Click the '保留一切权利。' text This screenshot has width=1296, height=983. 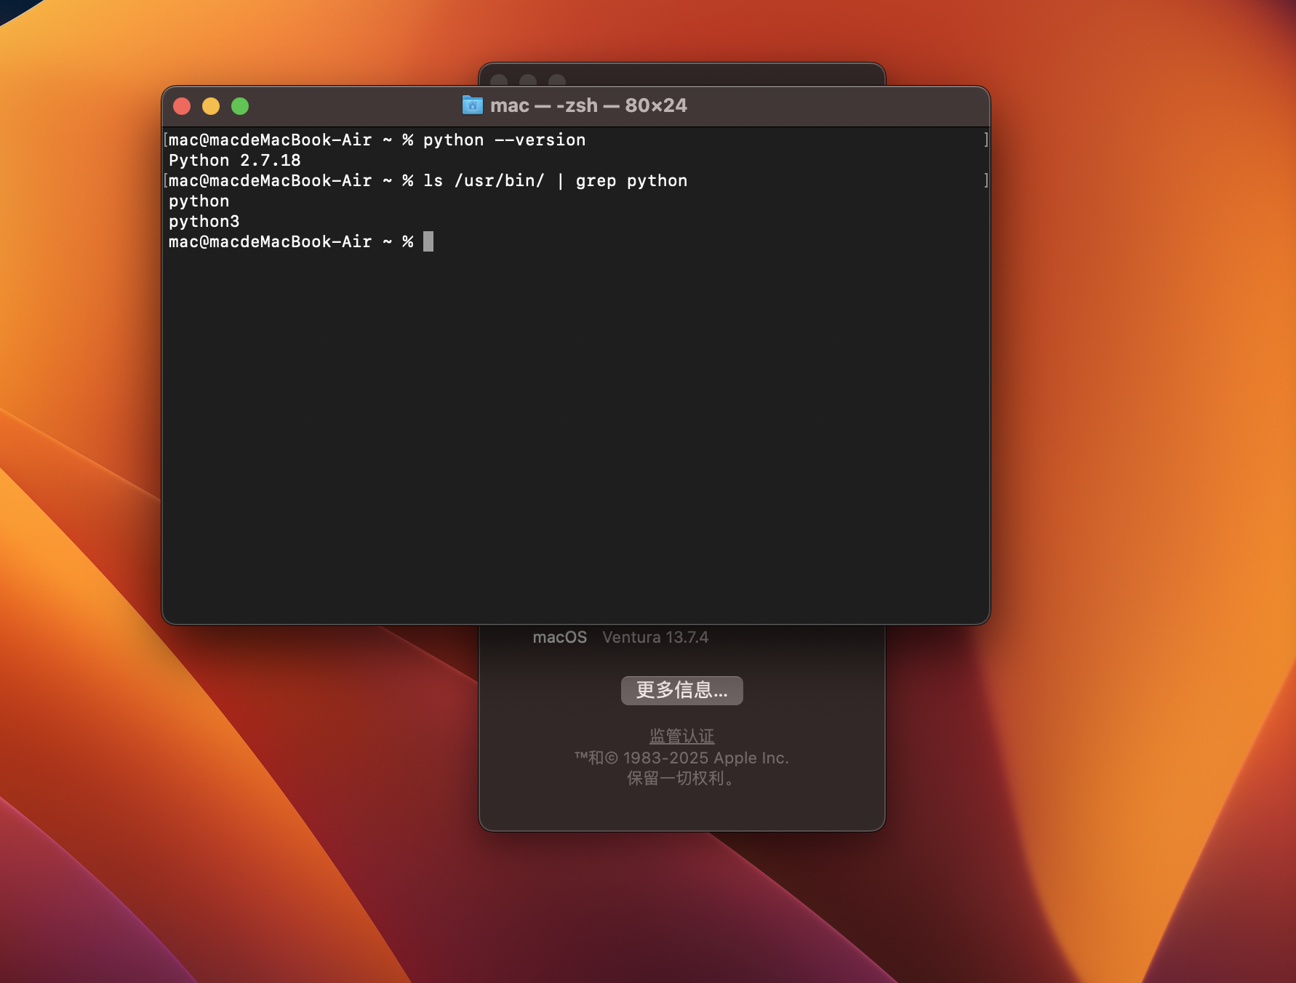(682, 778)
